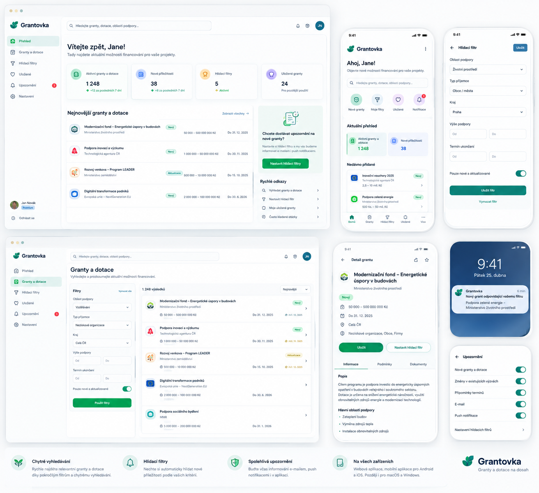This screenshot has height=493, width=539.
Task: Click the Nastavit hlídací filtry green button
Action: point(286,164)
